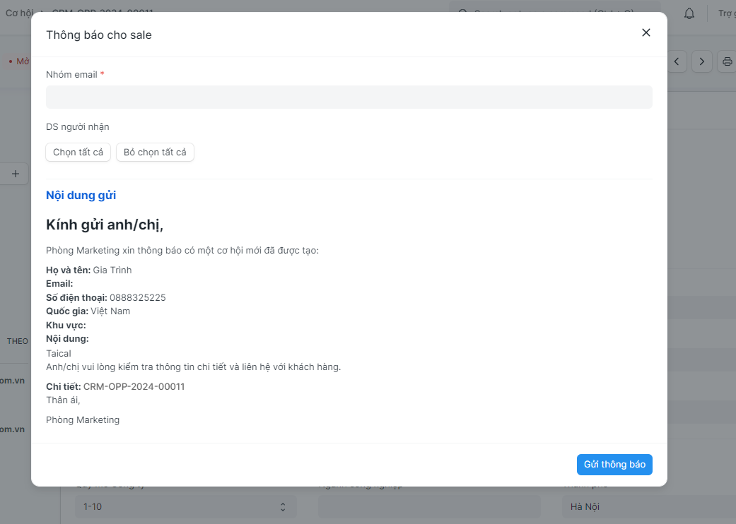Click the Hà Nội city field
The width and height of the screenshot is (736, 524).
click(x=647, y=506)
